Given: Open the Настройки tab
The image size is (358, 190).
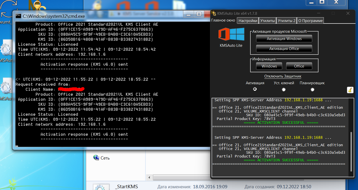Looking at the screenshot, I should pyautogui.click(x=248, y=21).
